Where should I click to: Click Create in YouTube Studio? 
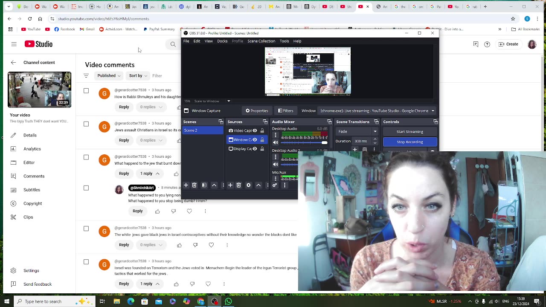(508, 44)
